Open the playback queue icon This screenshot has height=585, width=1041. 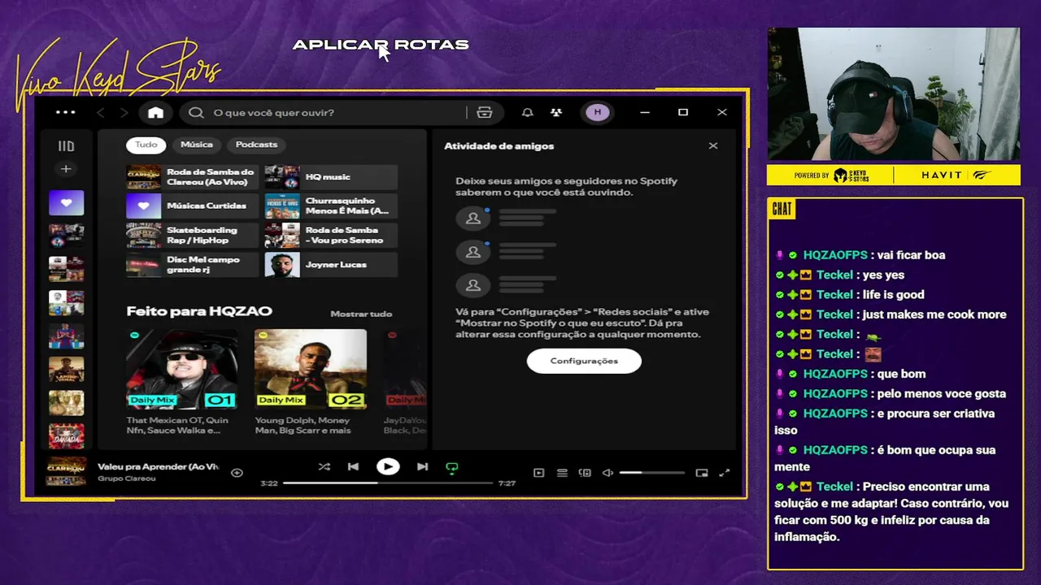(562, 473)
